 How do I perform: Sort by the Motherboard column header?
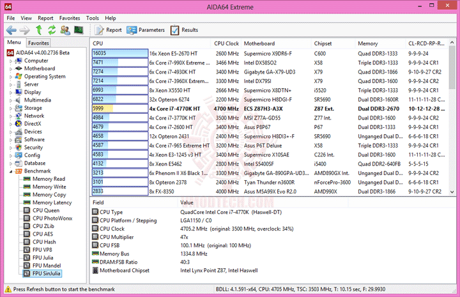click(276, 43)
